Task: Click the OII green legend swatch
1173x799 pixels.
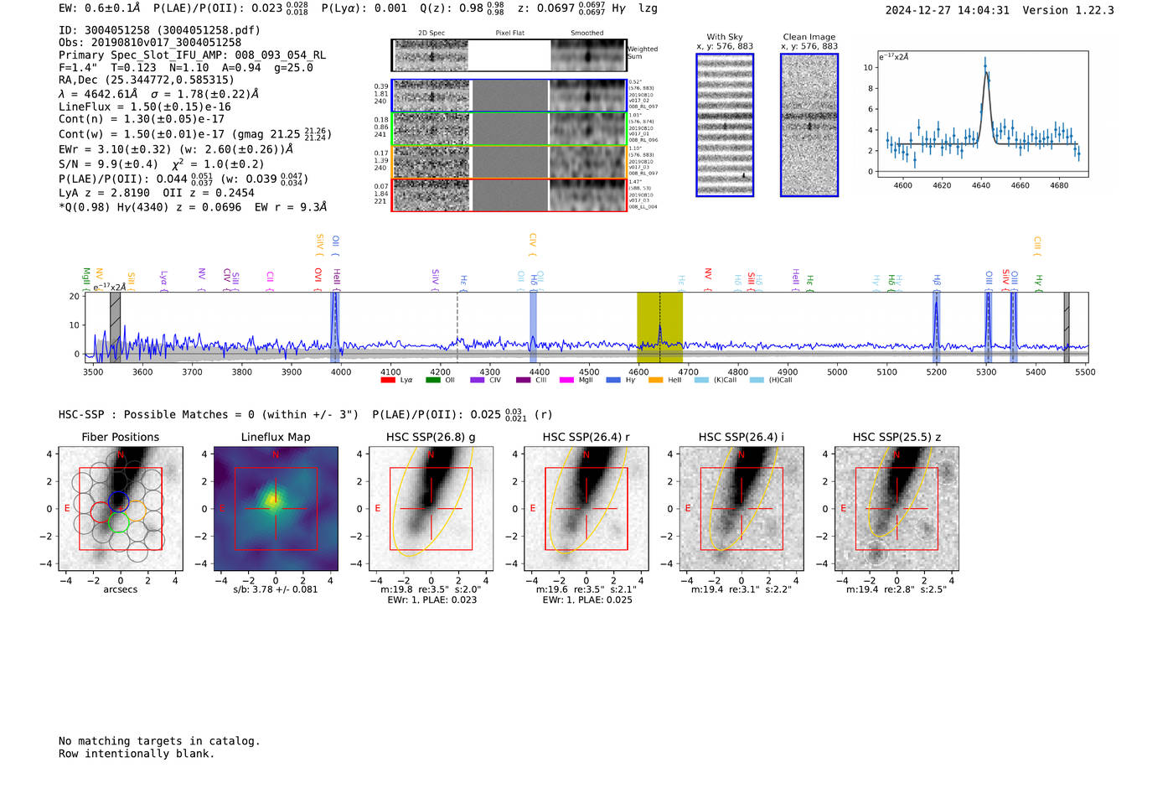Action: point(432,380)
